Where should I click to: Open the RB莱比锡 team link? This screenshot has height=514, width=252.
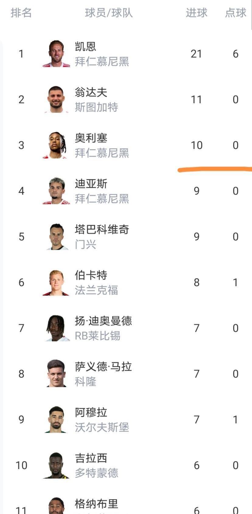click(98, 336)
